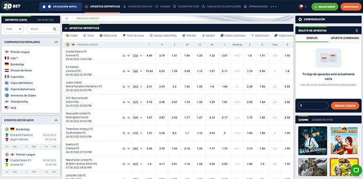Select odds 10.43 for Fulham win
363x179 pixels.
tap(149, 71)
